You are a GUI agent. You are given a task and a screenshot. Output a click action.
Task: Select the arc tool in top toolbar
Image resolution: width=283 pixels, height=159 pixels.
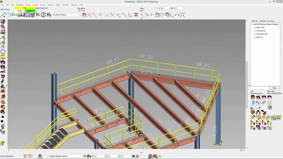(8, 15)
